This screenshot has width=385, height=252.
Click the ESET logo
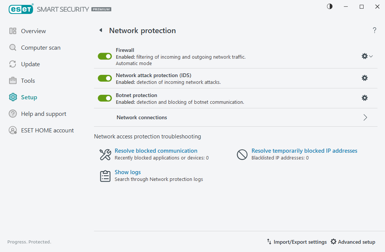[x=21, y=9]
